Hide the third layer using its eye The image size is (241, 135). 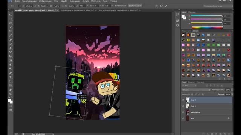pyautogui.click(x=183, y=112)
